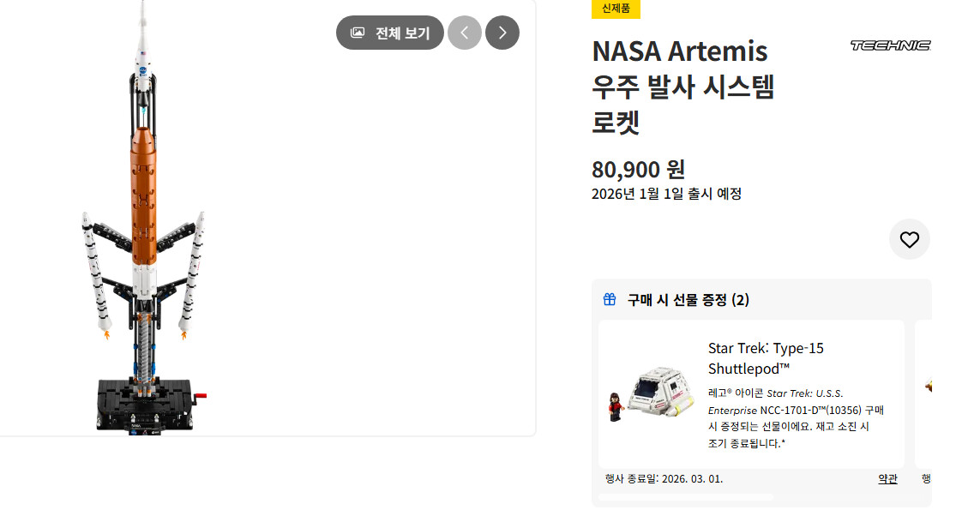Open the 약관 terms link
Image resolution: width=974 pixels, height=516 pixels.
pos(887,478)
